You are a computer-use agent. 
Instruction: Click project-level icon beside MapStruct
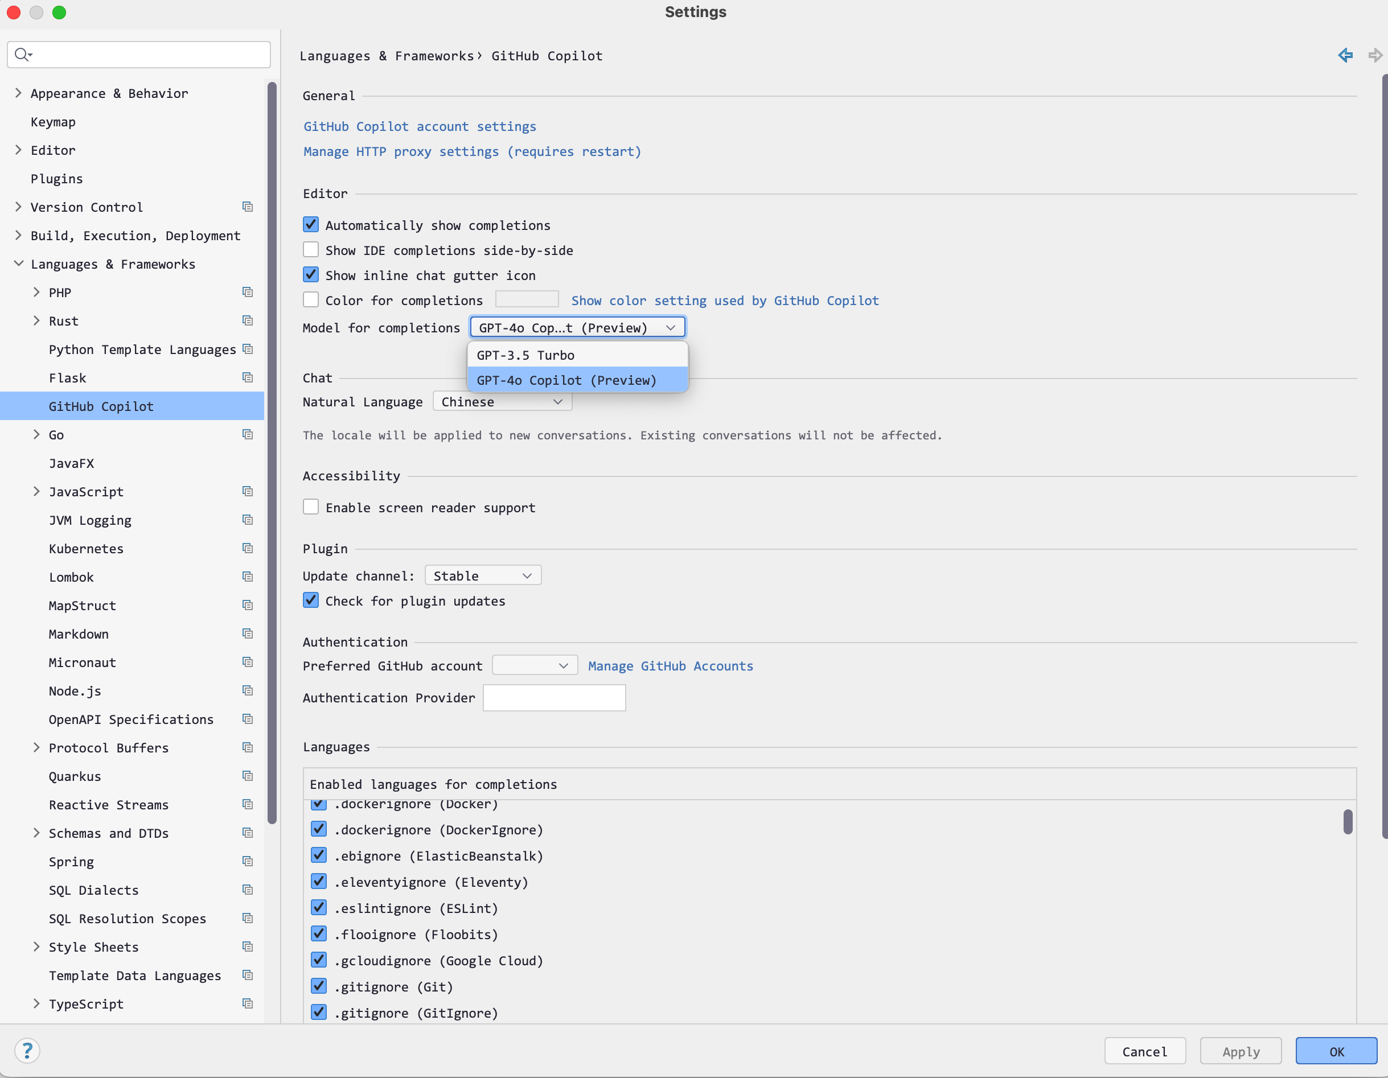point(248,606)
